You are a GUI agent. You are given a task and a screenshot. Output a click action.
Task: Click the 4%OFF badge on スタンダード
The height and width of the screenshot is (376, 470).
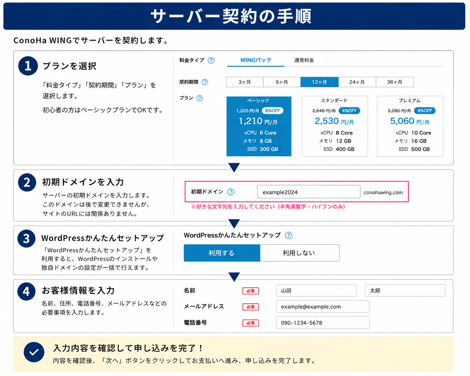pyautogui.click(x=349, y=111)
